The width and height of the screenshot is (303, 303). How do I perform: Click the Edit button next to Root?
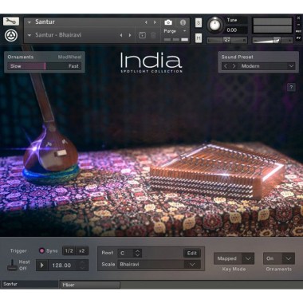tap(192, 254)
